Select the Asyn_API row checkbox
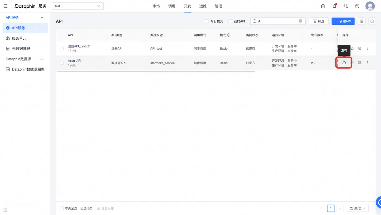Image resolution: width=381 pixels, height=215 pixels. coord(62,63)
